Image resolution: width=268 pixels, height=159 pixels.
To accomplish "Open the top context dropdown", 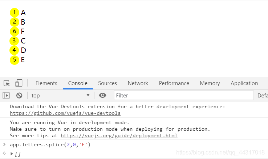I will [61, 95].
